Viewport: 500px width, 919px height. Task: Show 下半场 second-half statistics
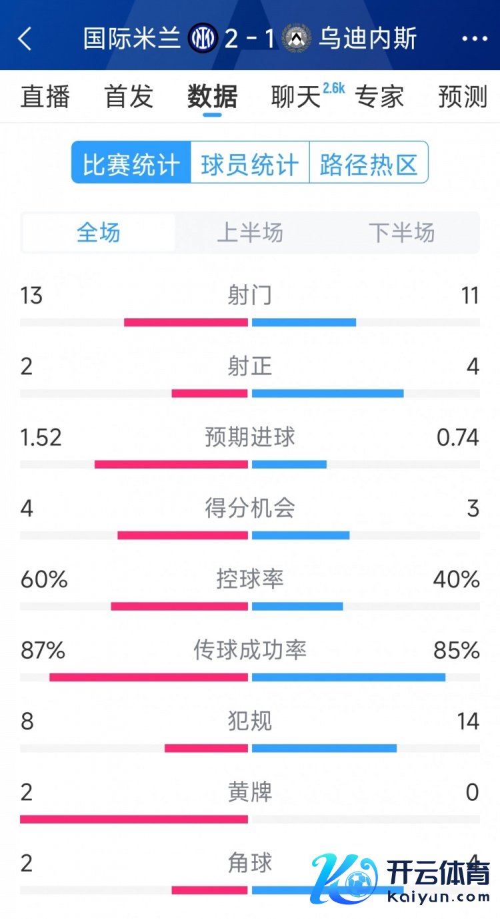click(x=401, y=233)
